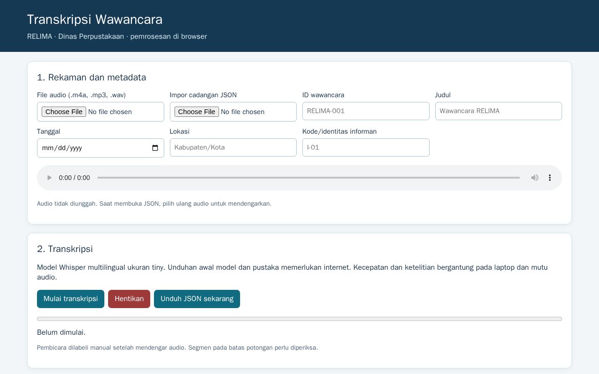Focus the Judul text field
The width and height of the screenshot is (599, 374).
tap(498, 111)
